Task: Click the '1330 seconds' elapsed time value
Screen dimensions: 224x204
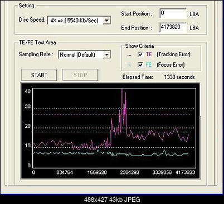Action: [x=179, y=77]
